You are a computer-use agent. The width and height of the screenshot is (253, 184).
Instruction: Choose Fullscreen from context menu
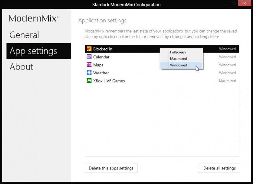click(x=181, y=52)
